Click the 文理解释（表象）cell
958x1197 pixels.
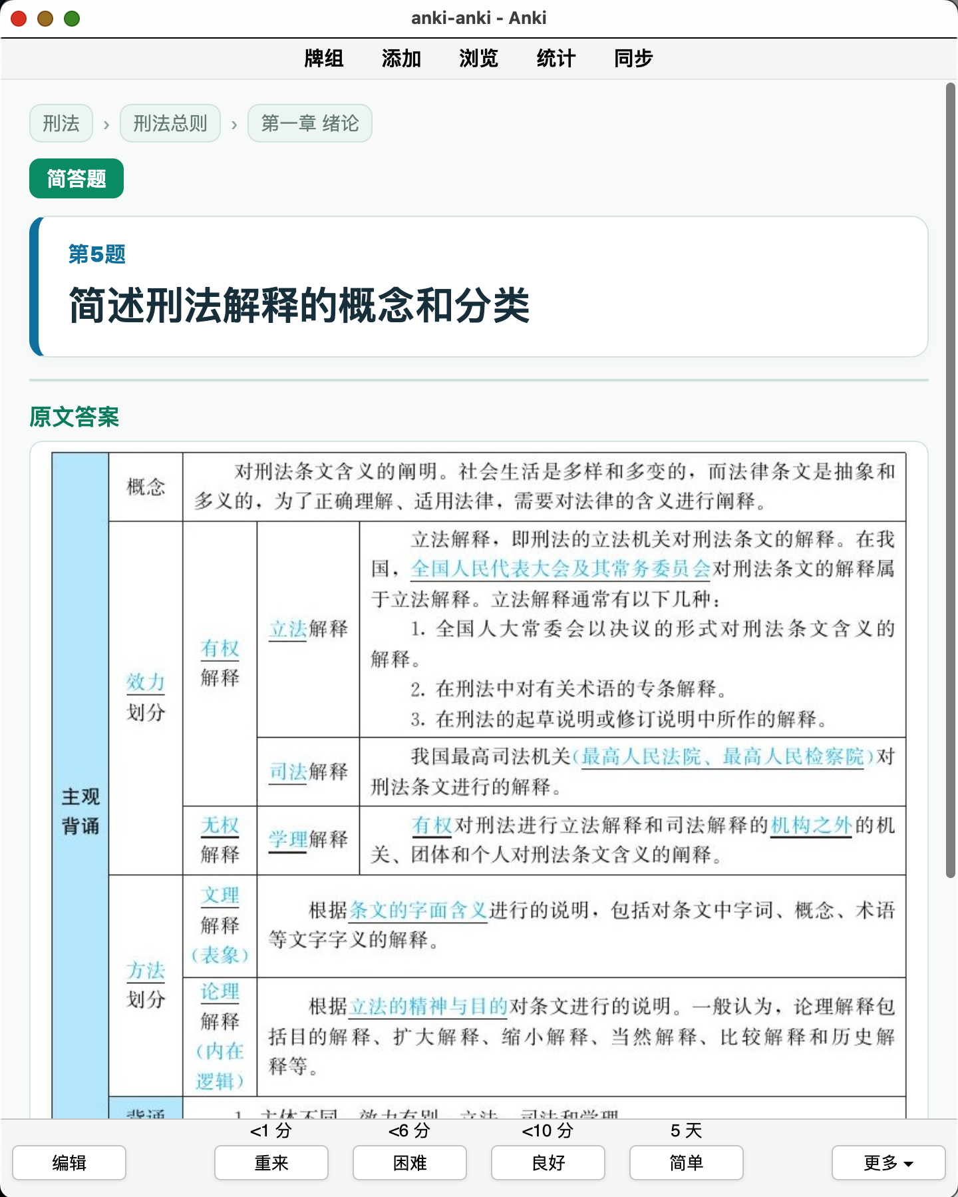point(220,926)
